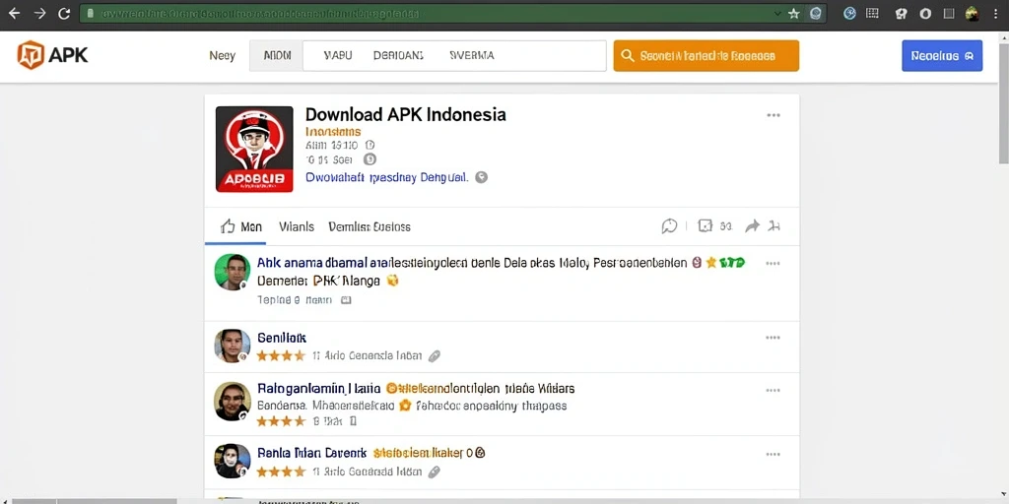Open the green-background avatar of first post
1009x504 pixels.
click(x=233, y=272)
